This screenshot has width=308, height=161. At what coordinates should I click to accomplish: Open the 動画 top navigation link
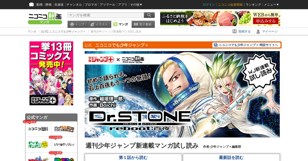click(40, 5)
